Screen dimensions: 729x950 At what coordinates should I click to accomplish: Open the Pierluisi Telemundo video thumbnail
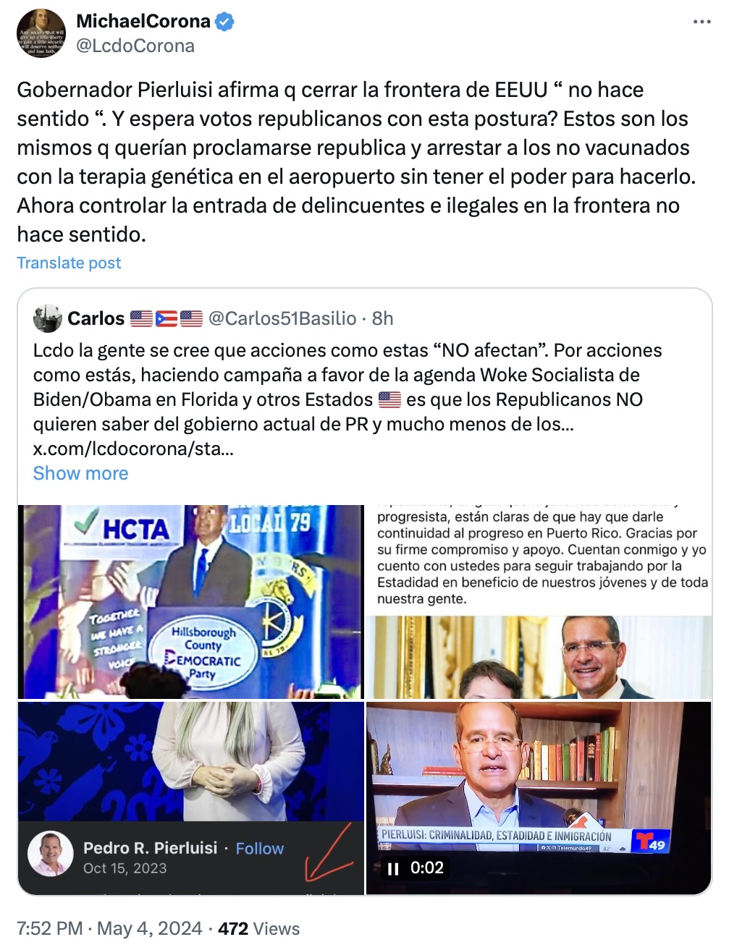tap(539, 798)
